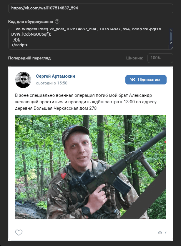Click the Код для вбудовування label
This screenshot has height=246, width=181.
[31, 21]
